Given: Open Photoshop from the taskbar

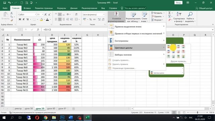Looking at the screenshot, I should [62, 118].
